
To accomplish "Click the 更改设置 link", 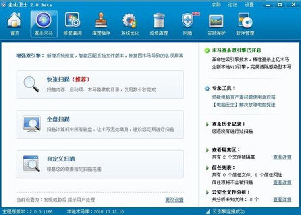I will tap(174, 200).
